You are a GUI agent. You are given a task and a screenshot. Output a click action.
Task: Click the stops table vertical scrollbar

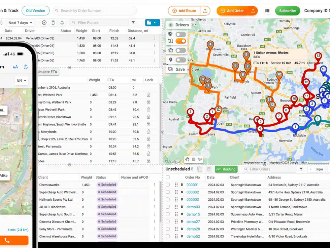[161, 117]
